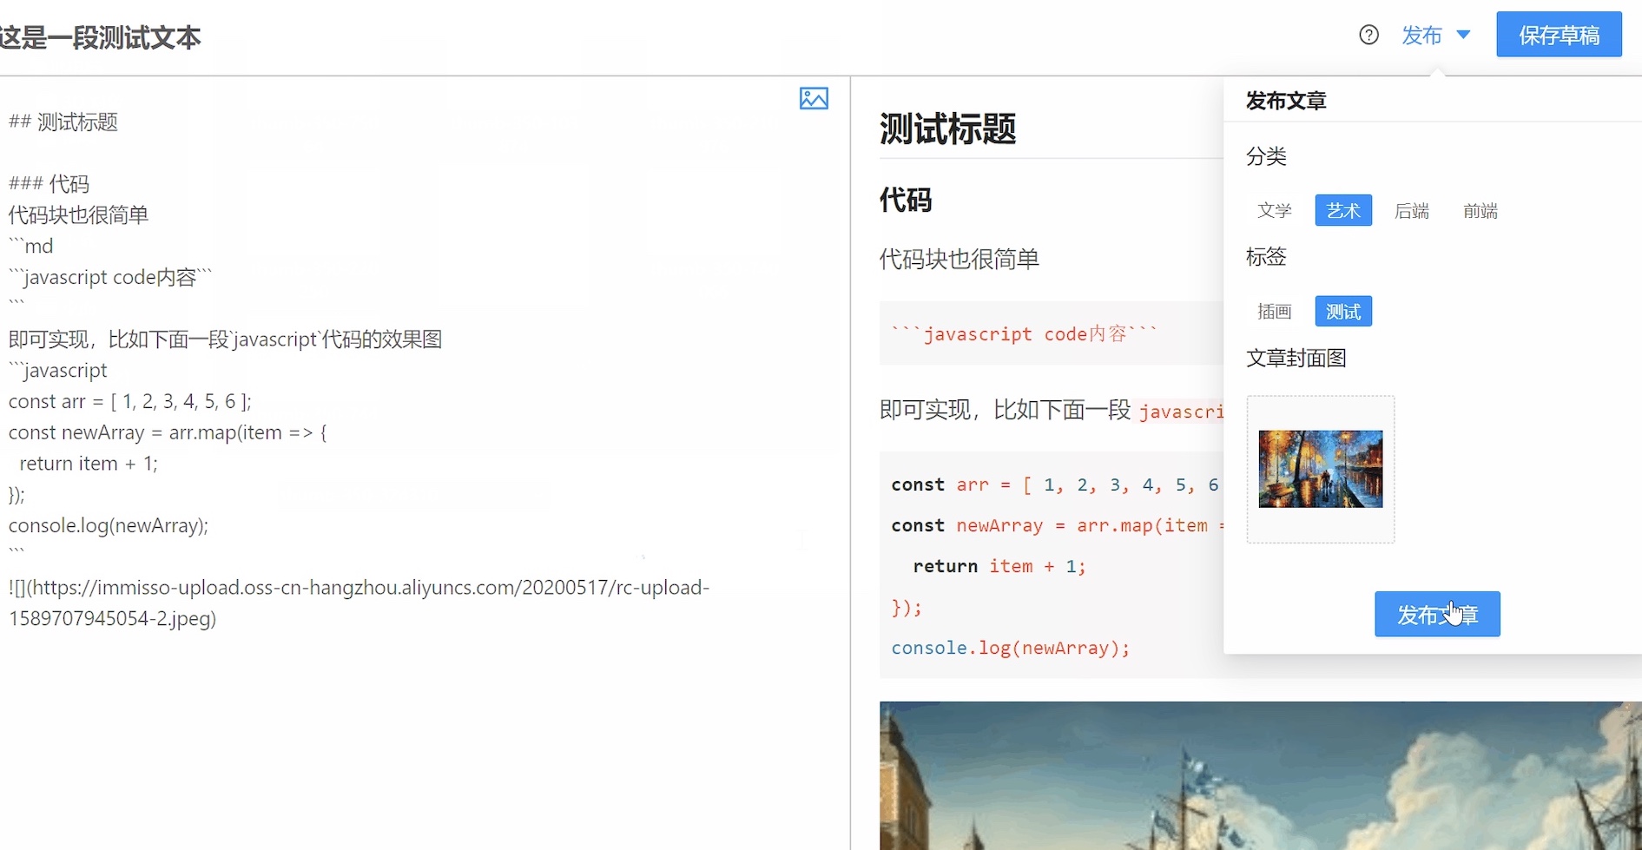This screenshot has height=850, width=1642.
Task: Click the '### 代码' line in editor
Action: point(49,184)
